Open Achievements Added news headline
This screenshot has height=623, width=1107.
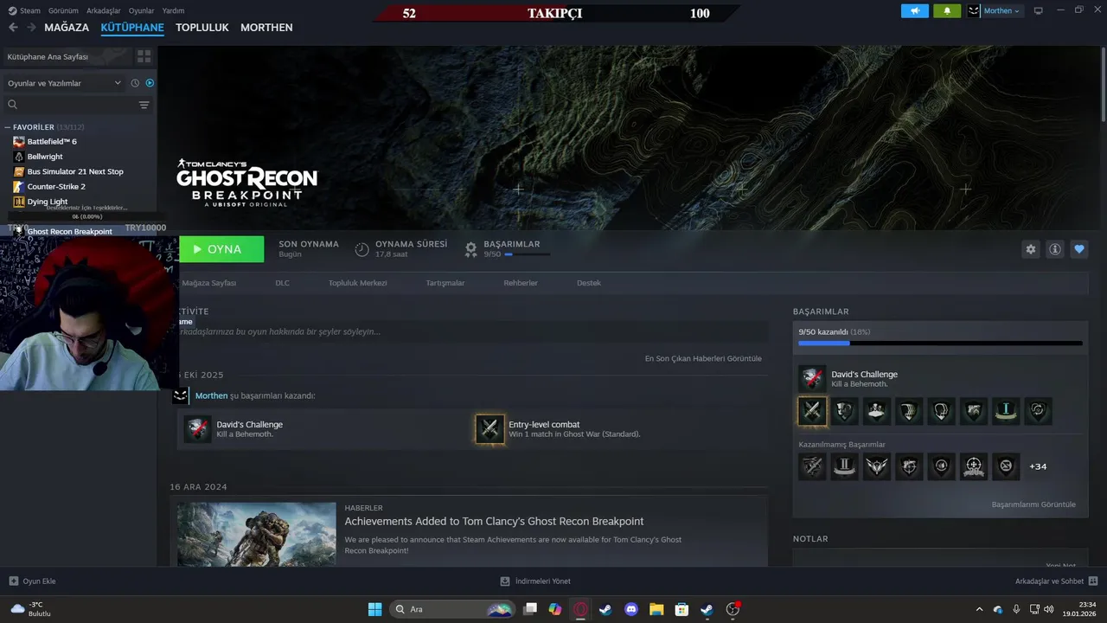tap(494, 521)
